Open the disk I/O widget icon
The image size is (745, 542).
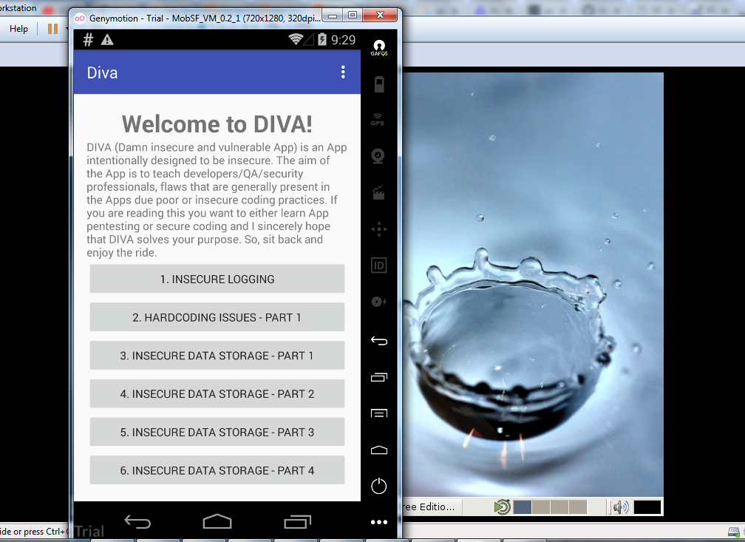(x=378, y=302)
